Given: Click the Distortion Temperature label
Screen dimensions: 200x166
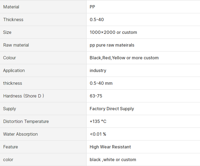Looking at the screenshot, I should [26, 121].
